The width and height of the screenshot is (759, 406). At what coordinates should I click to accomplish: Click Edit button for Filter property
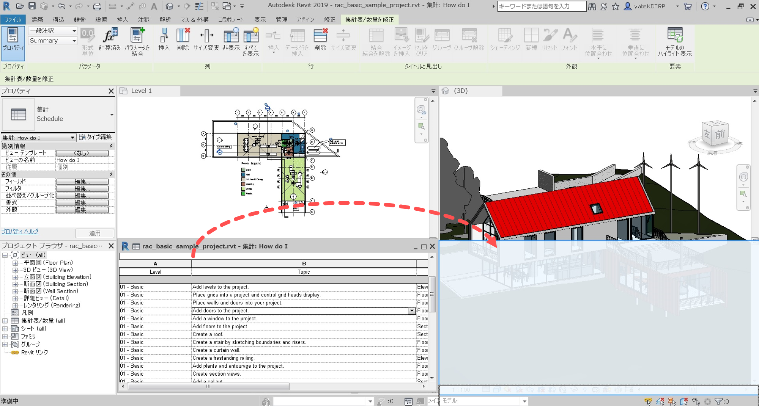82,188
